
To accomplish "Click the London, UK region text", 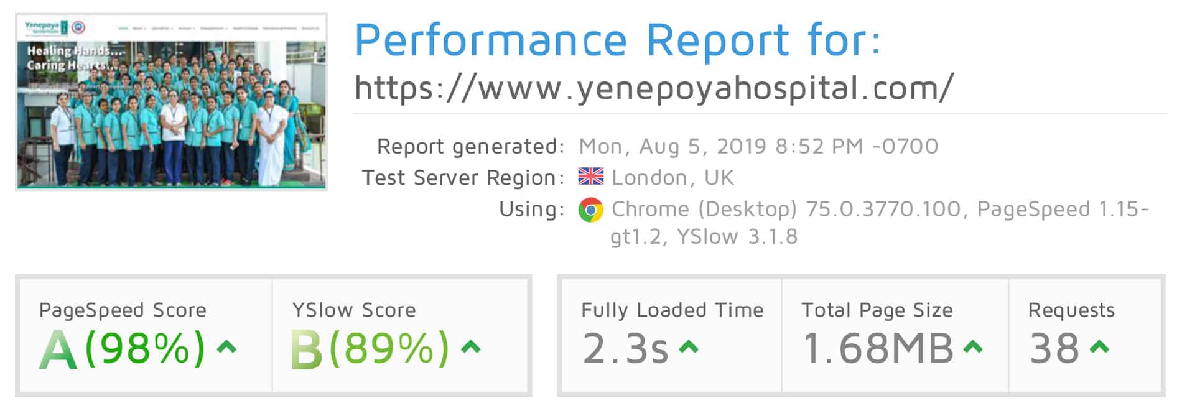I will [673, 178].
